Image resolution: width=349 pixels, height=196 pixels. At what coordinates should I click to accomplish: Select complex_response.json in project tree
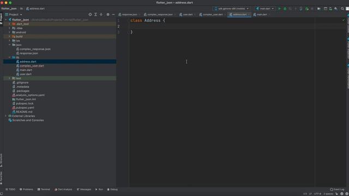tap(35, 49)
